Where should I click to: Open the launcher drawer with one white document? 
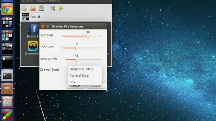tap(7, 62)
